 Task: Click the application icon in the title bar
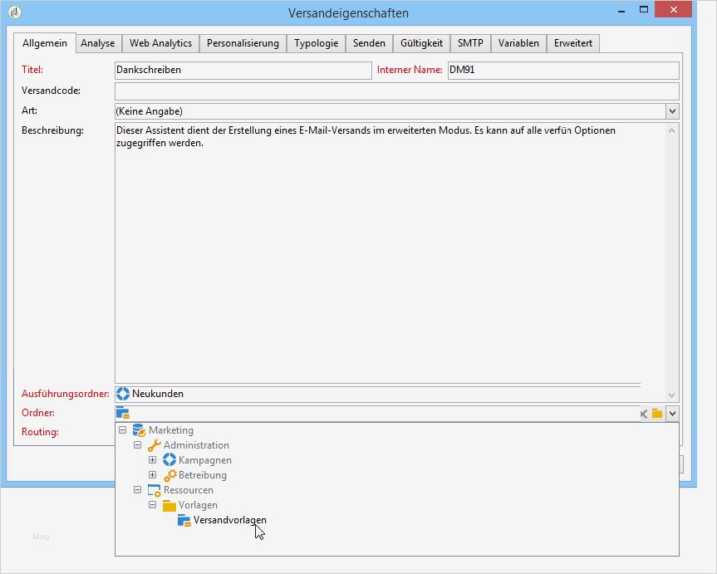tap(15, 12)
